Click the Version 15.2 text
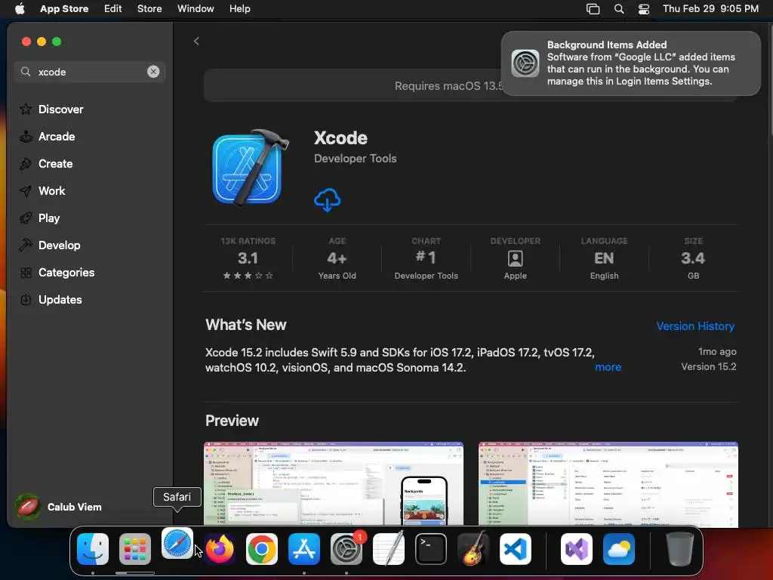Screen dimensions: 773x580 coord(708,366)
